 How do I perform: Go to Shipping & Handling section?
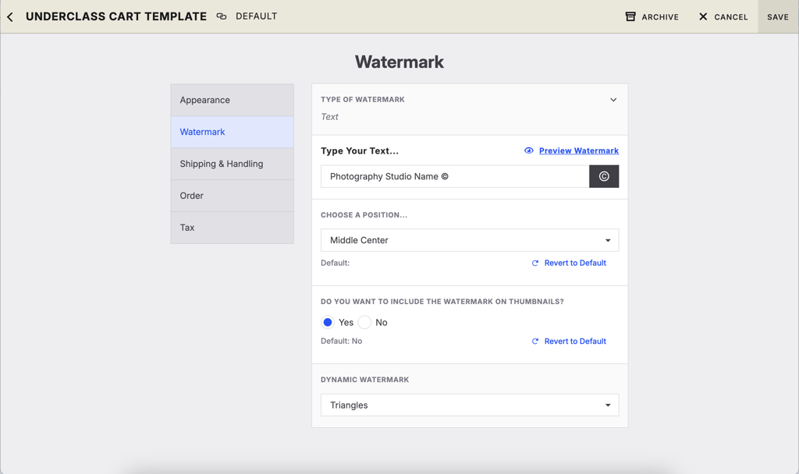(233, 164)
